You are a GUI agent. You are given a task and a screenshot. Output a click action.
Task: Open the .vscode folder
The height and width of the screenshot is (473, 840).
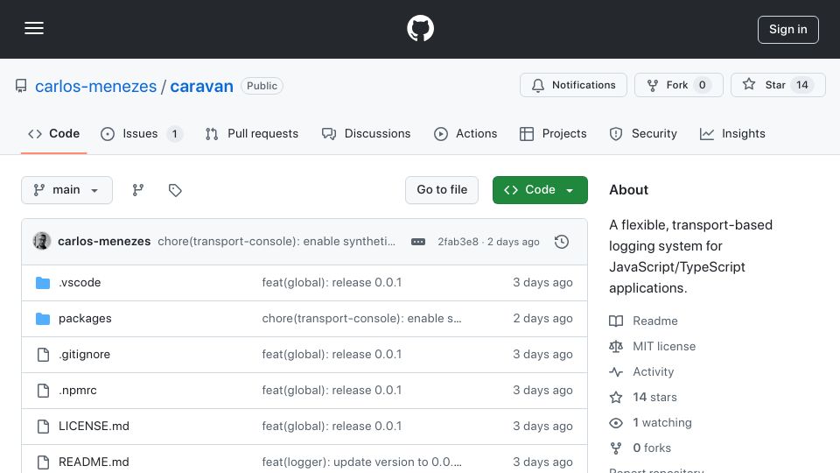(x=80, y=283)
